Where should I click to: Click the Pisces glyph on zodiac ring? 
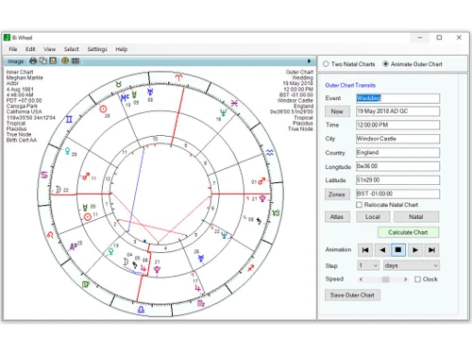[x=234, y=103]
